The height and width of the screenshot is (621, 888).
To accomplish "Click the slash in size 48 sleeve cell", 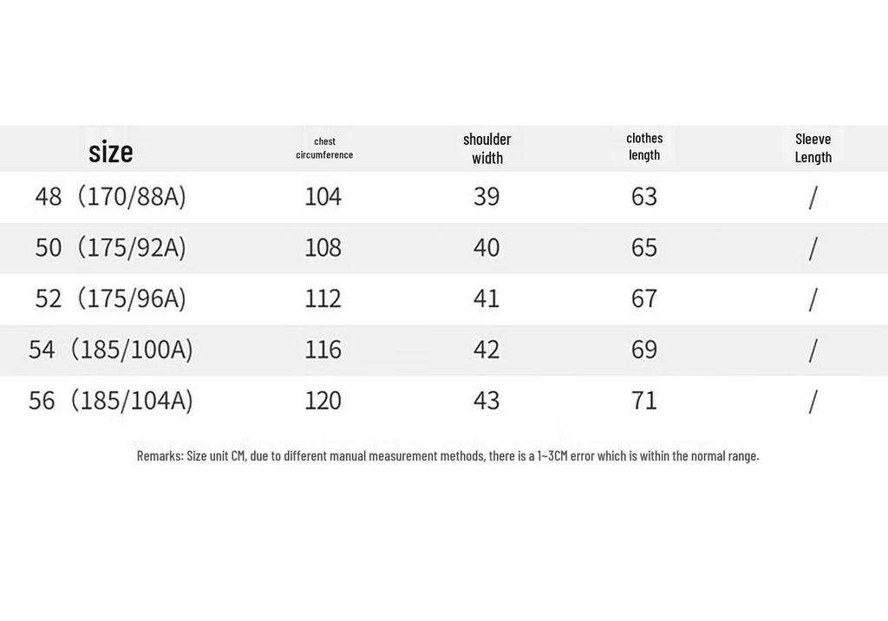I will point(813,198).
